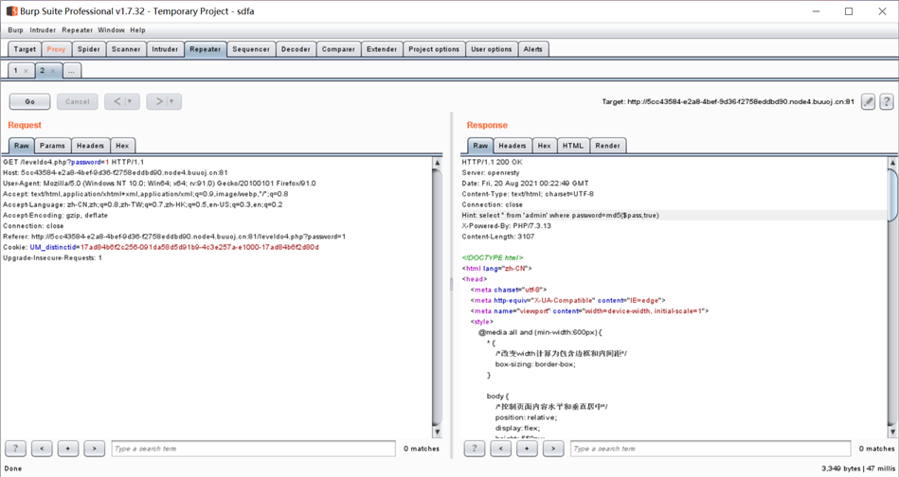The height and width of the screenshot is (477, 899).
Task: Click the edit target pencil icon
Action: (868, 102)
